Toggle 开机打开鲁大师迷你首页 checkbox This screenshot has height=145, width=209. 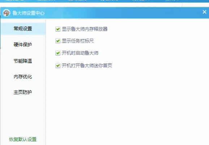point(58,66)
